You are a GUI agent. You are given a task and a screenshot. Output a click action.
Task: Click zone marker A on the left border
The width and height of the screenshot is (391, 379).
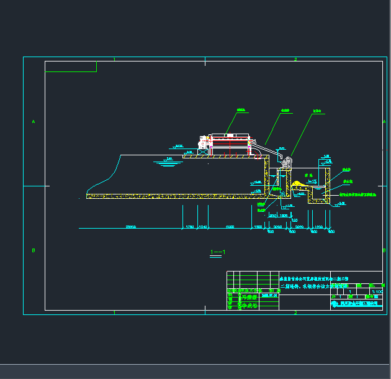point(34,122)
